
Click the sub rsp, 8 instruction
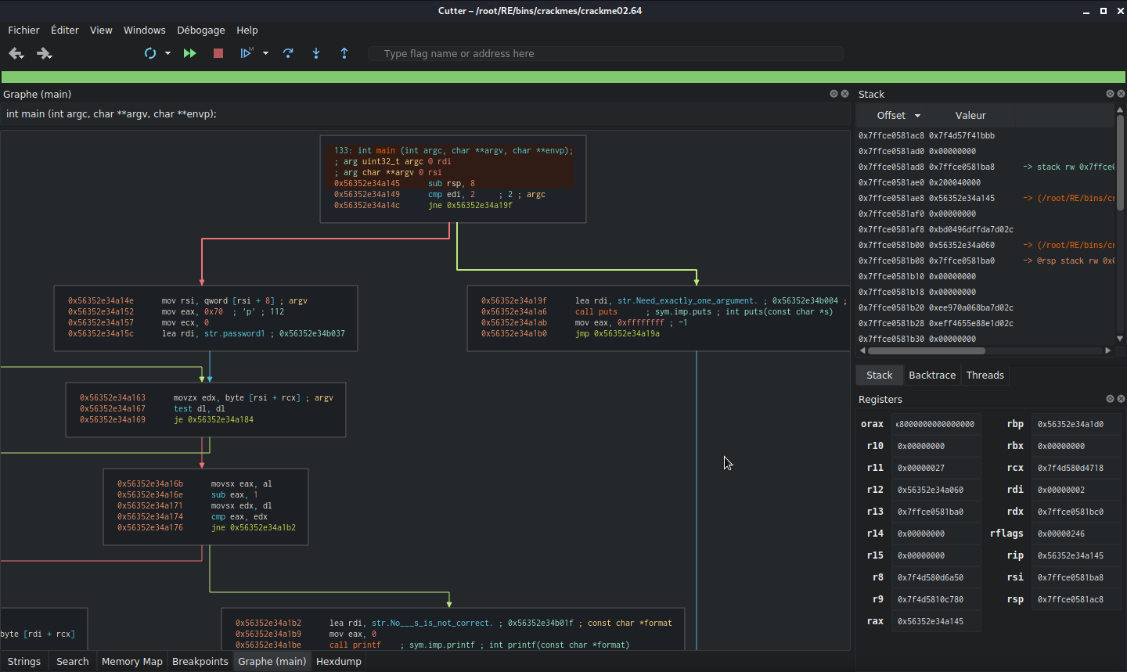pyautogui.click(x=452, y=183)
